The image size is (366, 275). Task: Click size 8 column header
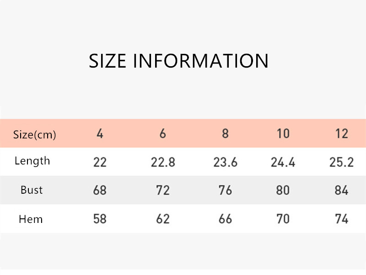(225, 134)
